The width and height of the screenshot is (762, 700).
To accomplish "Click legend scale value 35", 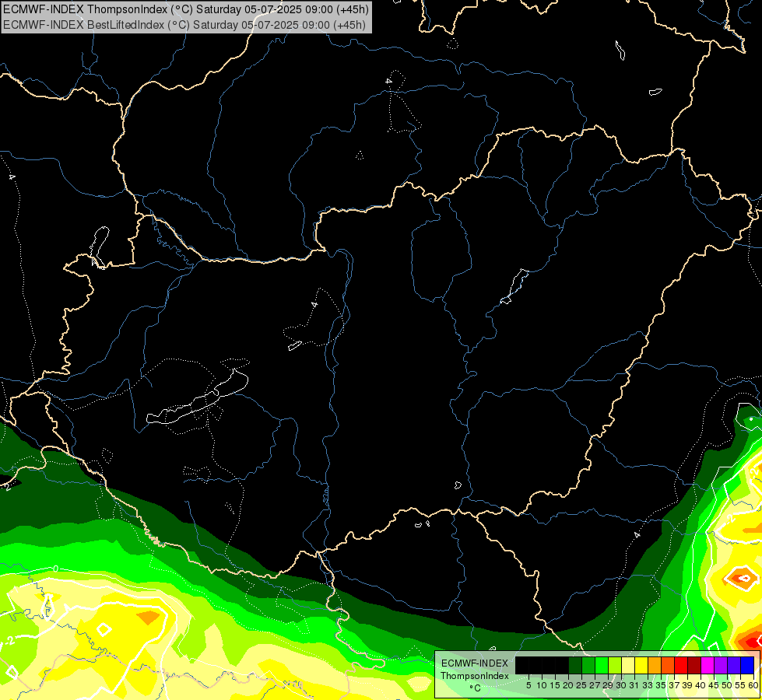I will click(661, 685).
